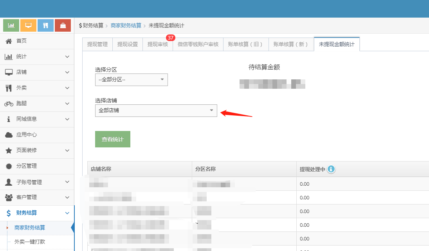Open the 账单核算（旧） tab
Image resolution: width=429 pixels, height=251 pixels.
point(245,44)
